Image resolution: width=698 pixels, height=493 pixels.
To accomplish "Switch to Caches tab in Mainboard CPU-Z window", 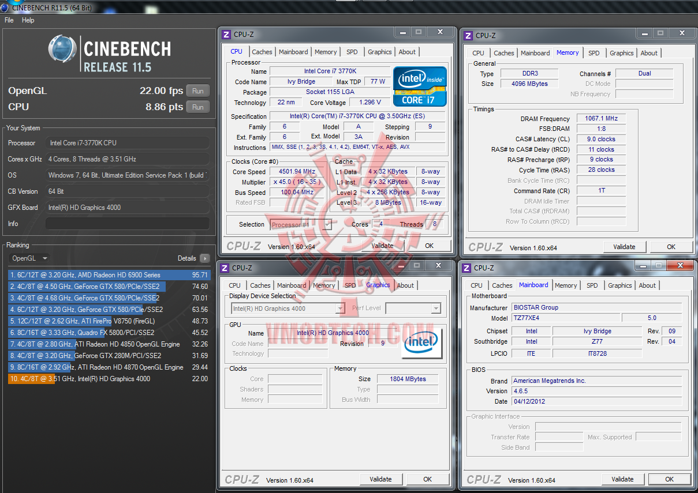I will pos(502,285).
